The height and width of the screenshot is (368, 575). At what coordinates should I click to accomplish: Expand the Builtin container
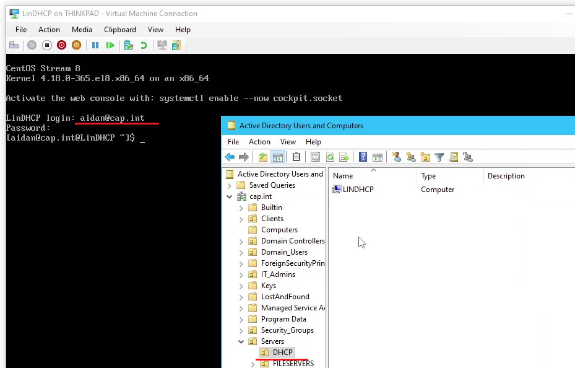(x=241, y=208)
